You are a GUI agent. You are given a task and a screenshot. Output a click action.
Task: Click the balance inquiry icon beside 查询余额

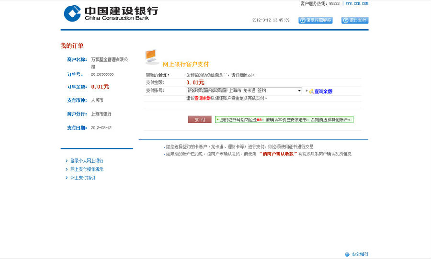[x=311, y=91]
